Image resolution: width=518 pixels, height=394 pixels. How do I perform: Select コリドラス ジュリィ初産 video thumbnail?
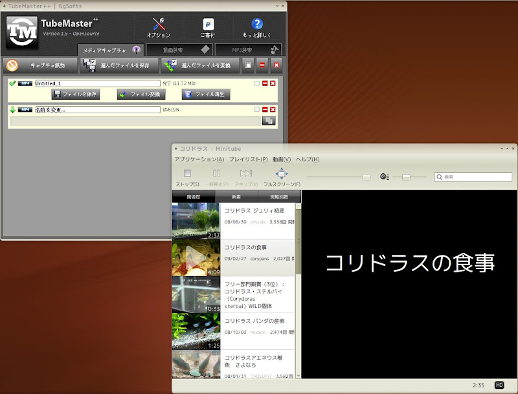[x=196, y=221]
